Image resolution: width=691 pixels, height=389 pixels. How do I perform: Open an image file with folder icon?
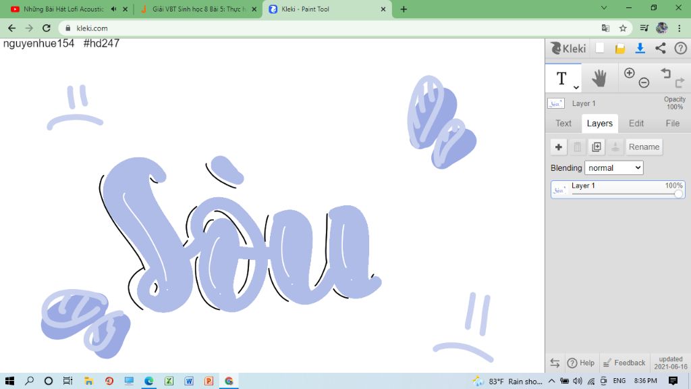[620, 49]
